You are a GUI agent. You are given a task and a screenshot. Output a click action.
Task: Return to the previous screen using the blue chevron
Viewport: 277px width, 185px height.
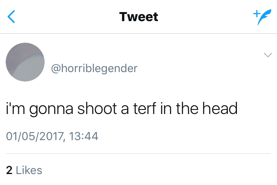click(x=12, y=17)
